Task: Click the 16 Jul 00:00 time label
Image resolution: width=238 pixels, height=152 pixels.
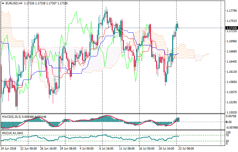Action: click(146, 148)
